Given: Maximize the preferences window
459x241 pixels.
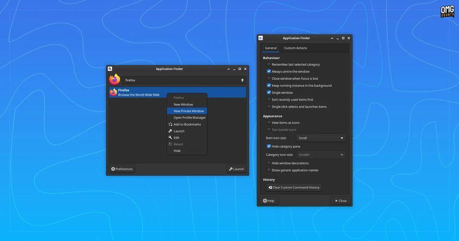Looking at the screenshot, I should coord(343,38).
